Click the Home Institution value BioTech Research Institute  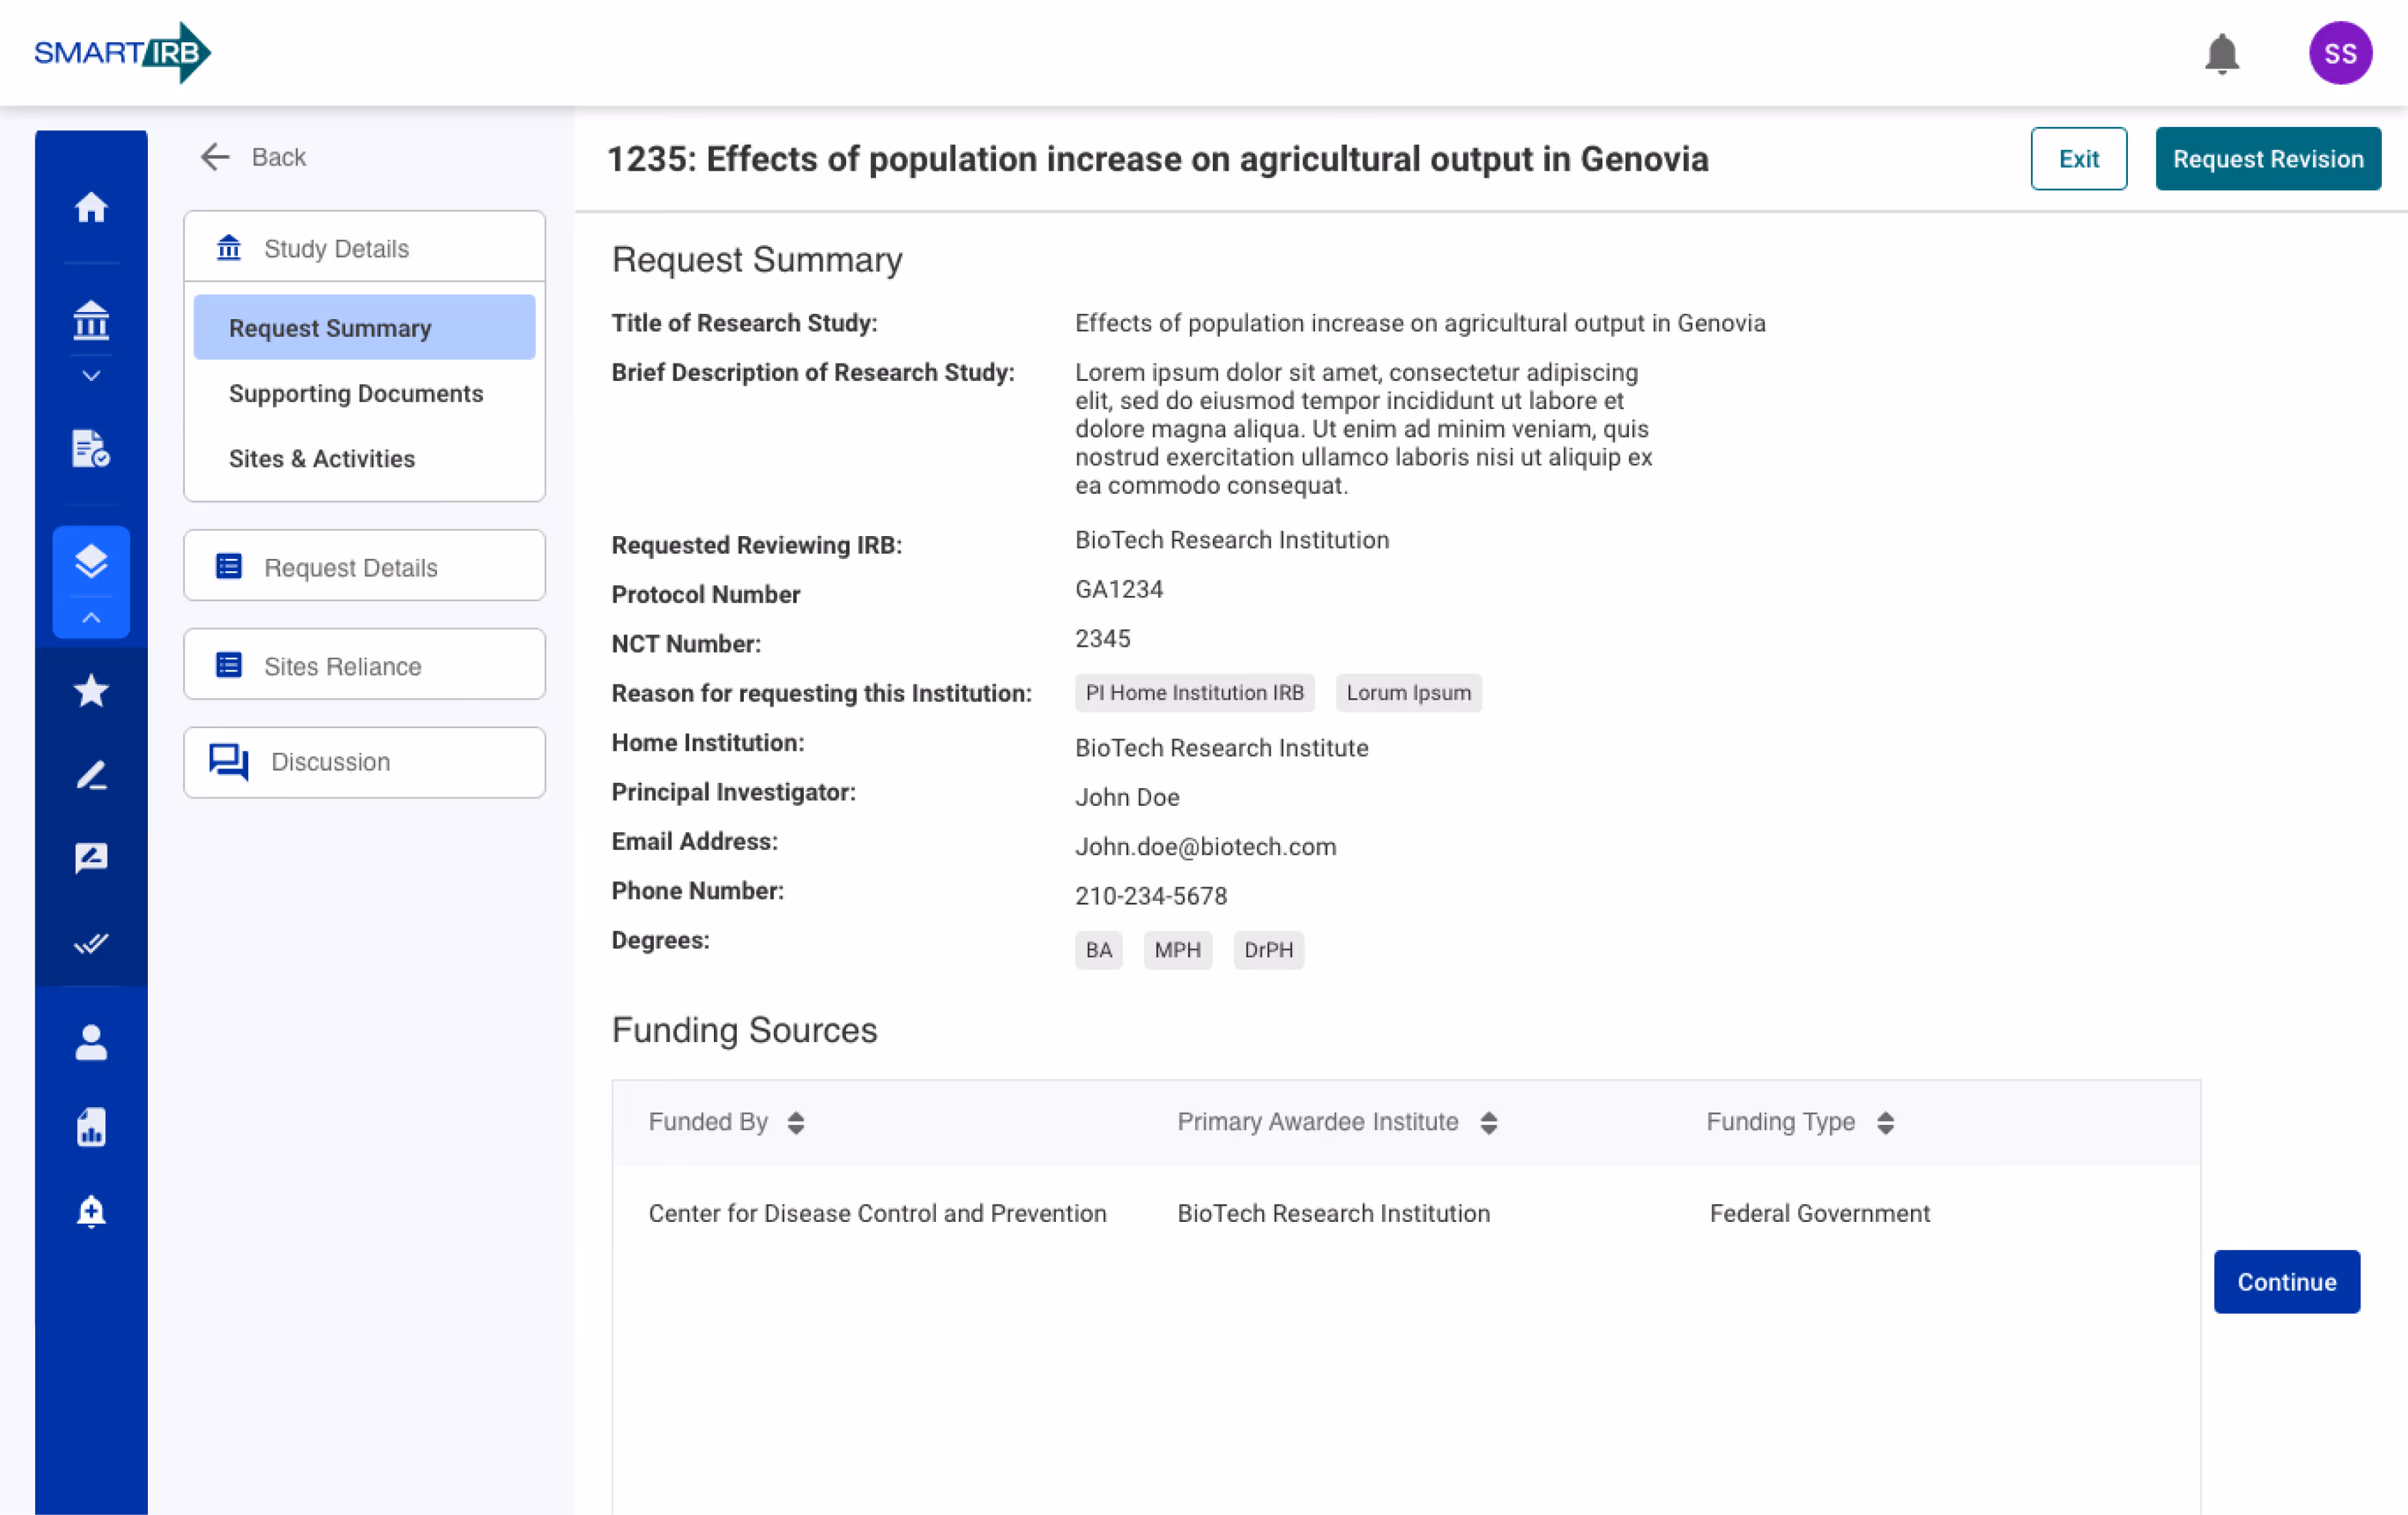(1221, 748)
